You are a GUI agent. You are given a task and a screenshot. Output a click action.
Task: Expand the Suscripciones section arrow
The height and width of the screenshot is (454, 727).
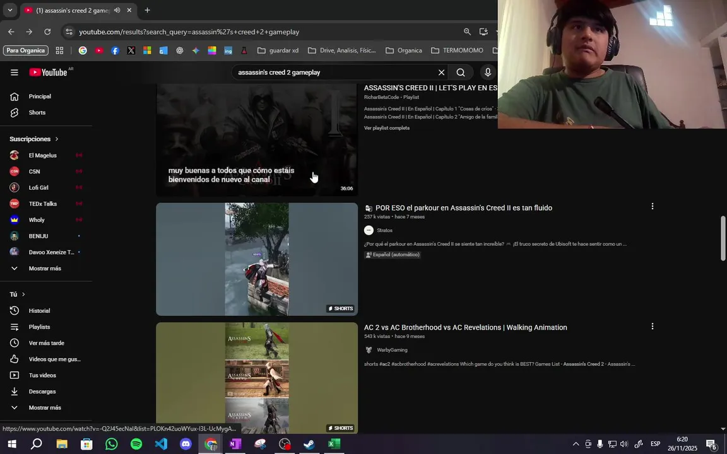(57, 139)
